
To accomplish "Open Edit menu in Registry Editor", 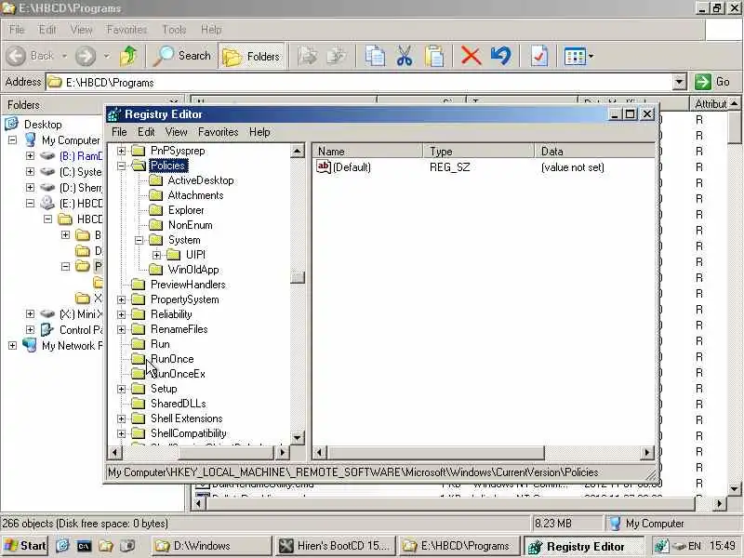I will coord(146,132).
